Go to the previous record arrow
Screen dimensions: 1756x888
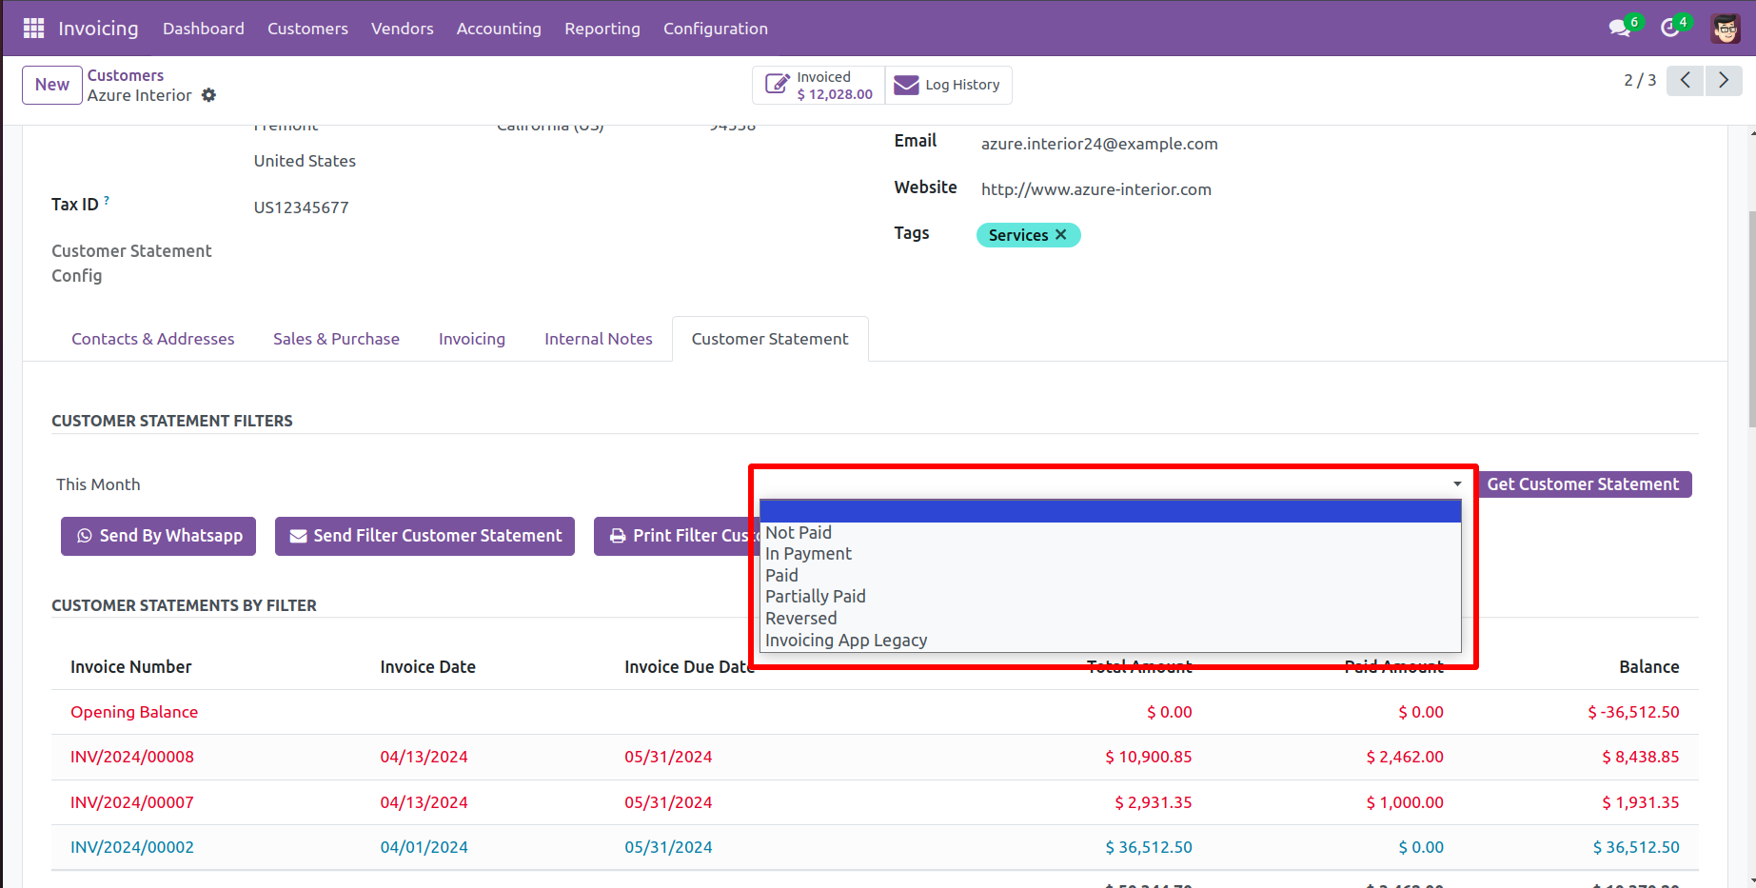tap(1685, 80)
